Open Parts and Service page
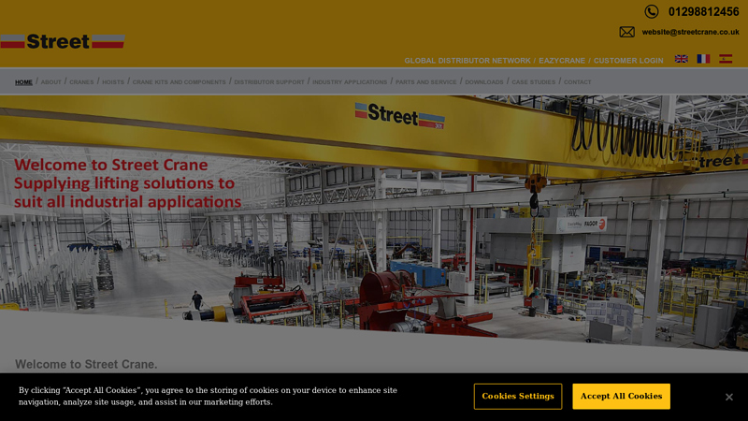This screenshot has height=421, width=748. click(426, 82)
